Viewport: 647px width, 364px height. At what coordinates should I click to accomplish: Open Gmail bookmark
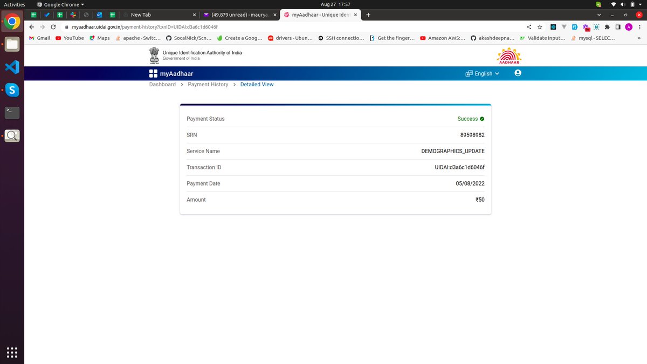(x=39, y=38)
